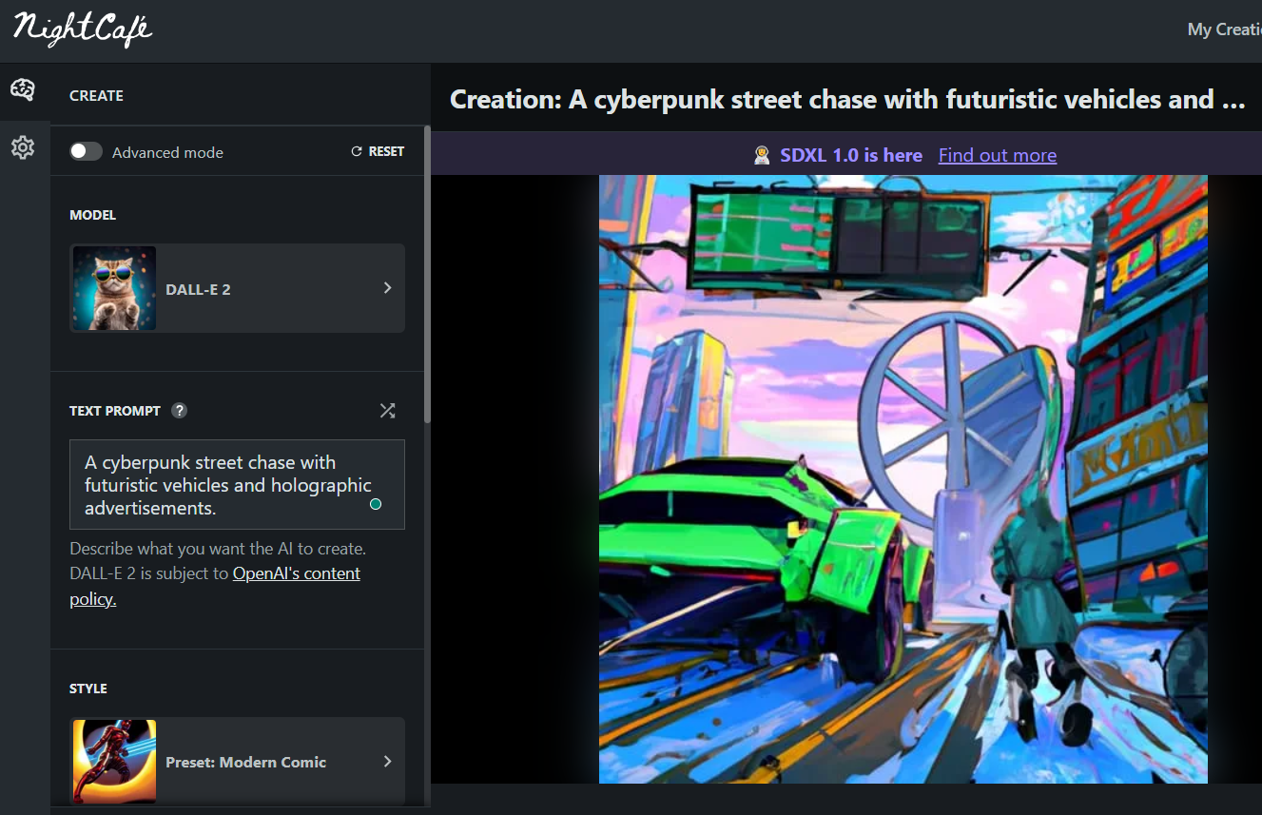This screenshot has width=1262, height=815.
Task: Open My Creations in top navigation
Action: click(1223, 29)
